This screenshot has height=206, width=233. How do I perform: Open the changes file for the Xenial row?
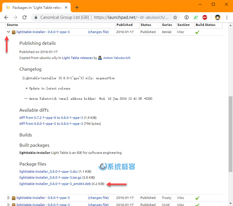pyautogui.click(x=98, y=32)
